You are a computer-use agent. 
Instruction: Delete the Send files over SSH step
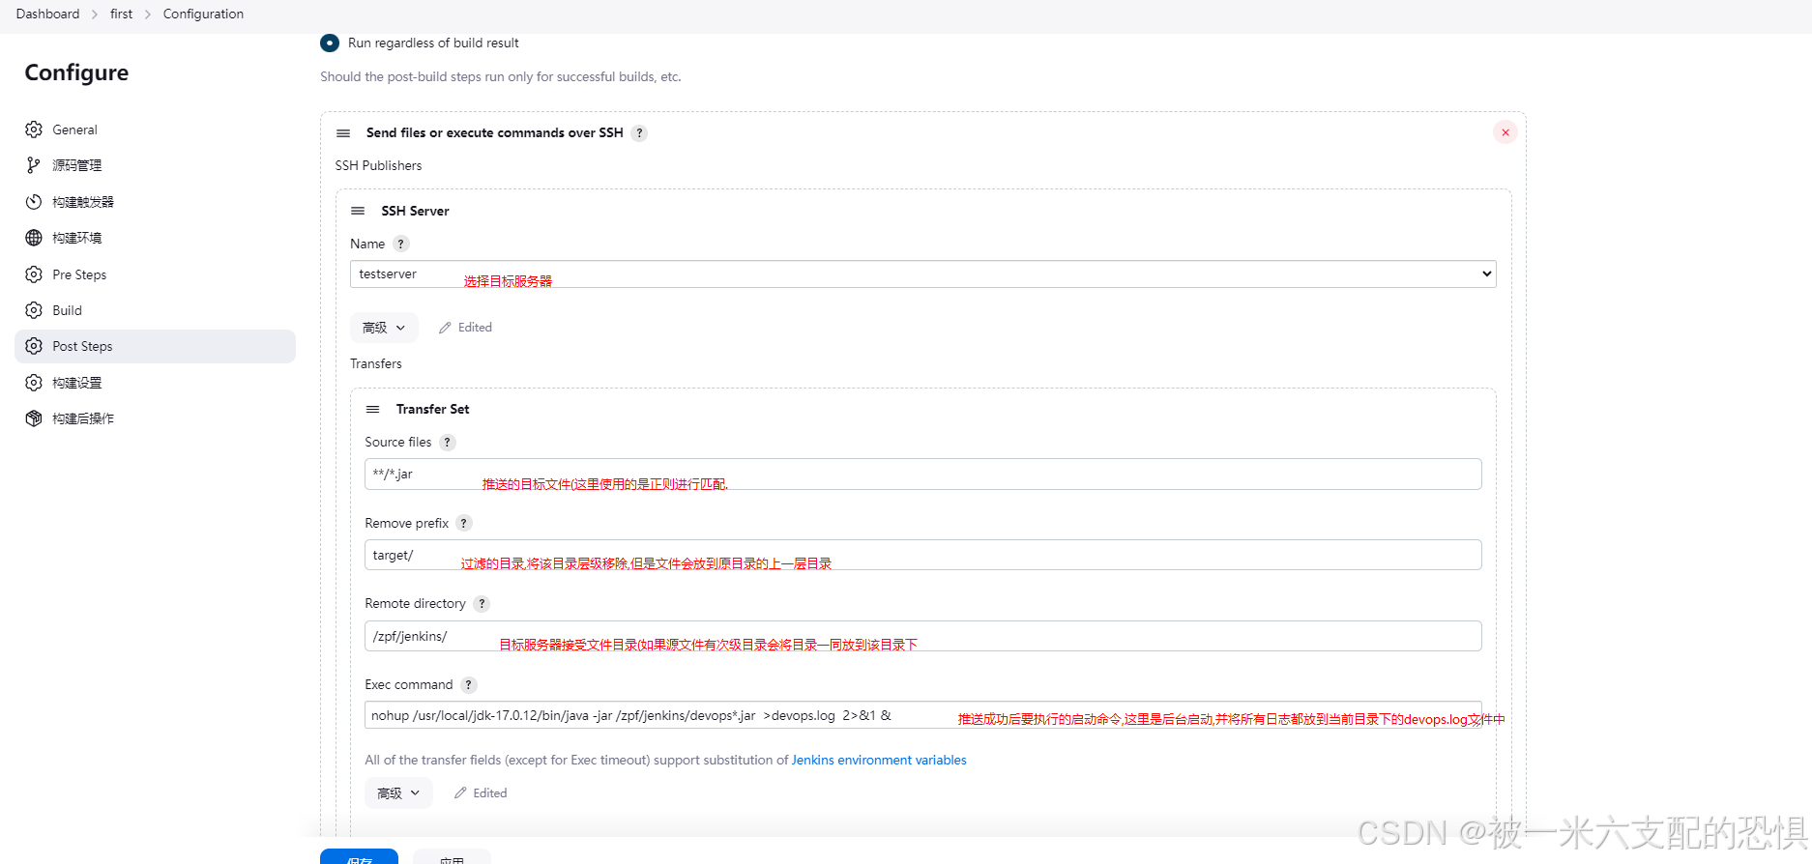[1505, 132]
